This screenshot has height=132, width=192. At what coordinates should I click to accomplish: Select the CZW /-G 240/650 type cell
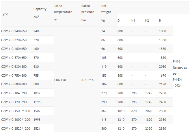[x=14, y=31]
